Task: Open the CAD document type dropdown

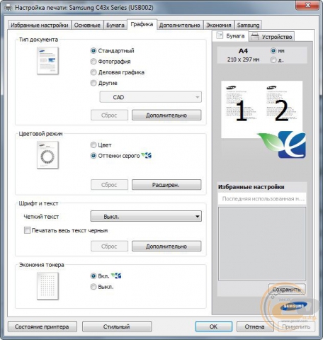Action: [151, 97]
